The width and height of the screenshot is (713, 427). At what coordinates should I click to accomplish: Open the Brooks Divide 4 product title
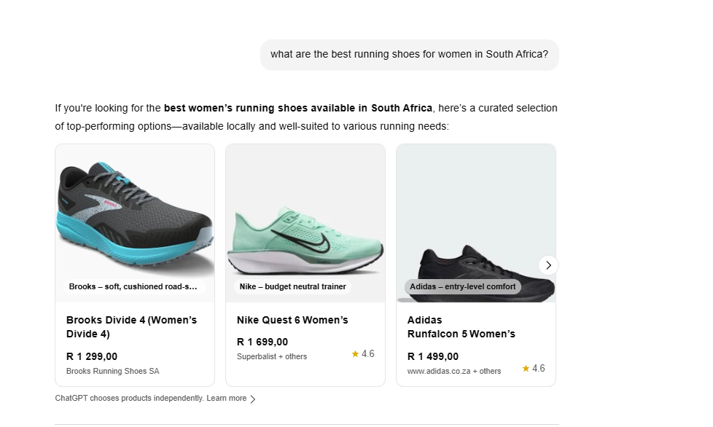tap(131, 327)
